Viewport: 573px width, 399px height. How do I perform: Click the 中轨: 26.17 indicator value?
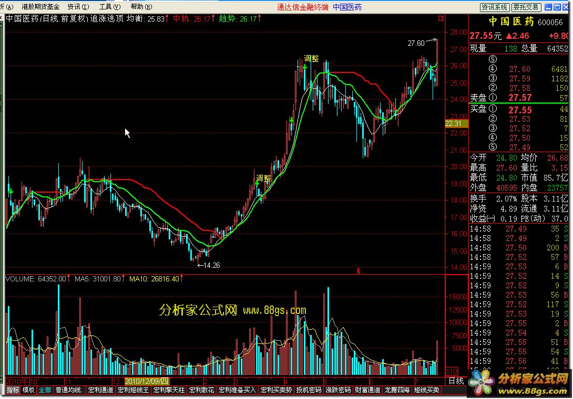coord(193,18)
